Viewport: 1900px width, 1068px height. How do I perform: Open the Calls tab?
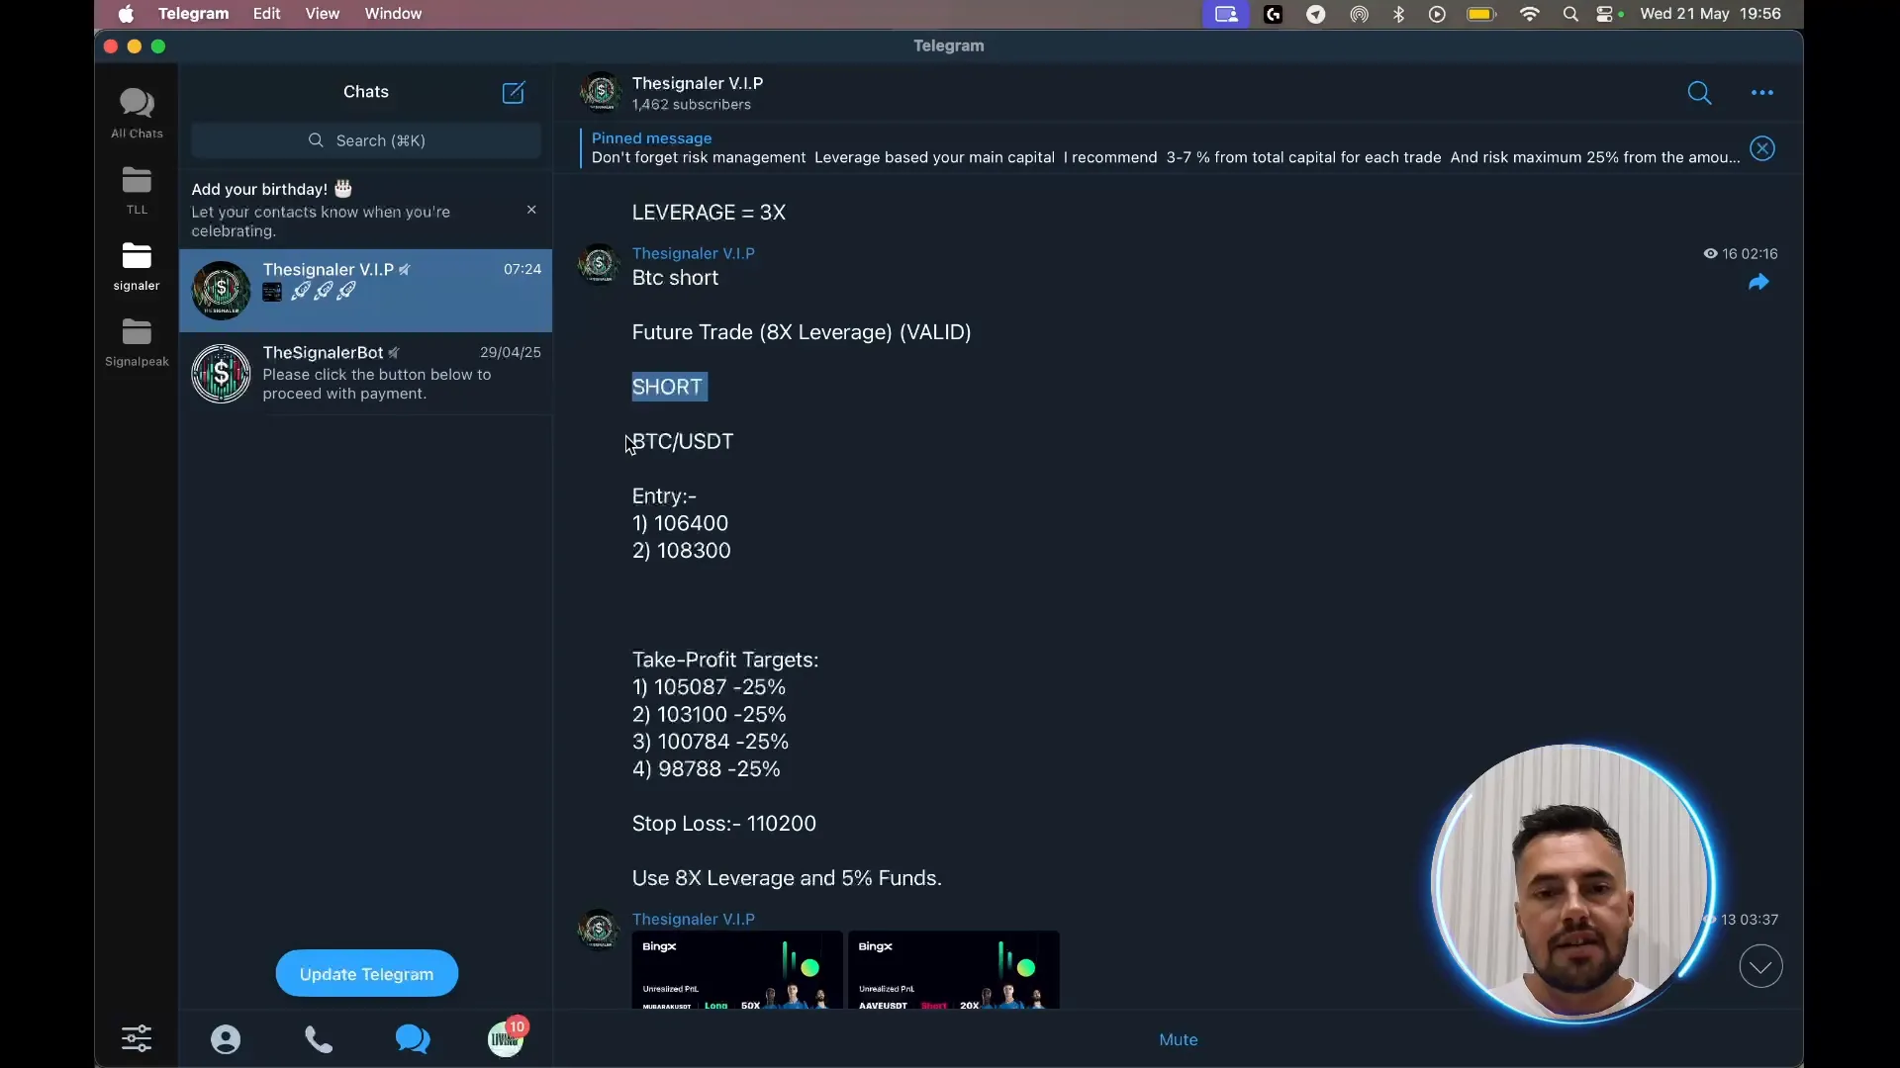(x=319, y=1039)
